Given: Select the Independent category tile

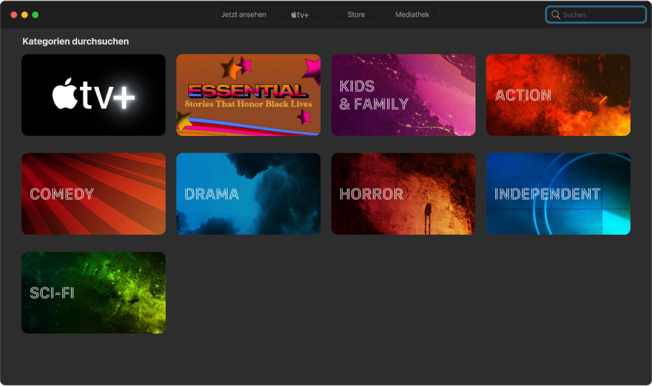Looking at the screenshot, I should pyautogui.click(x=558, y=194).
